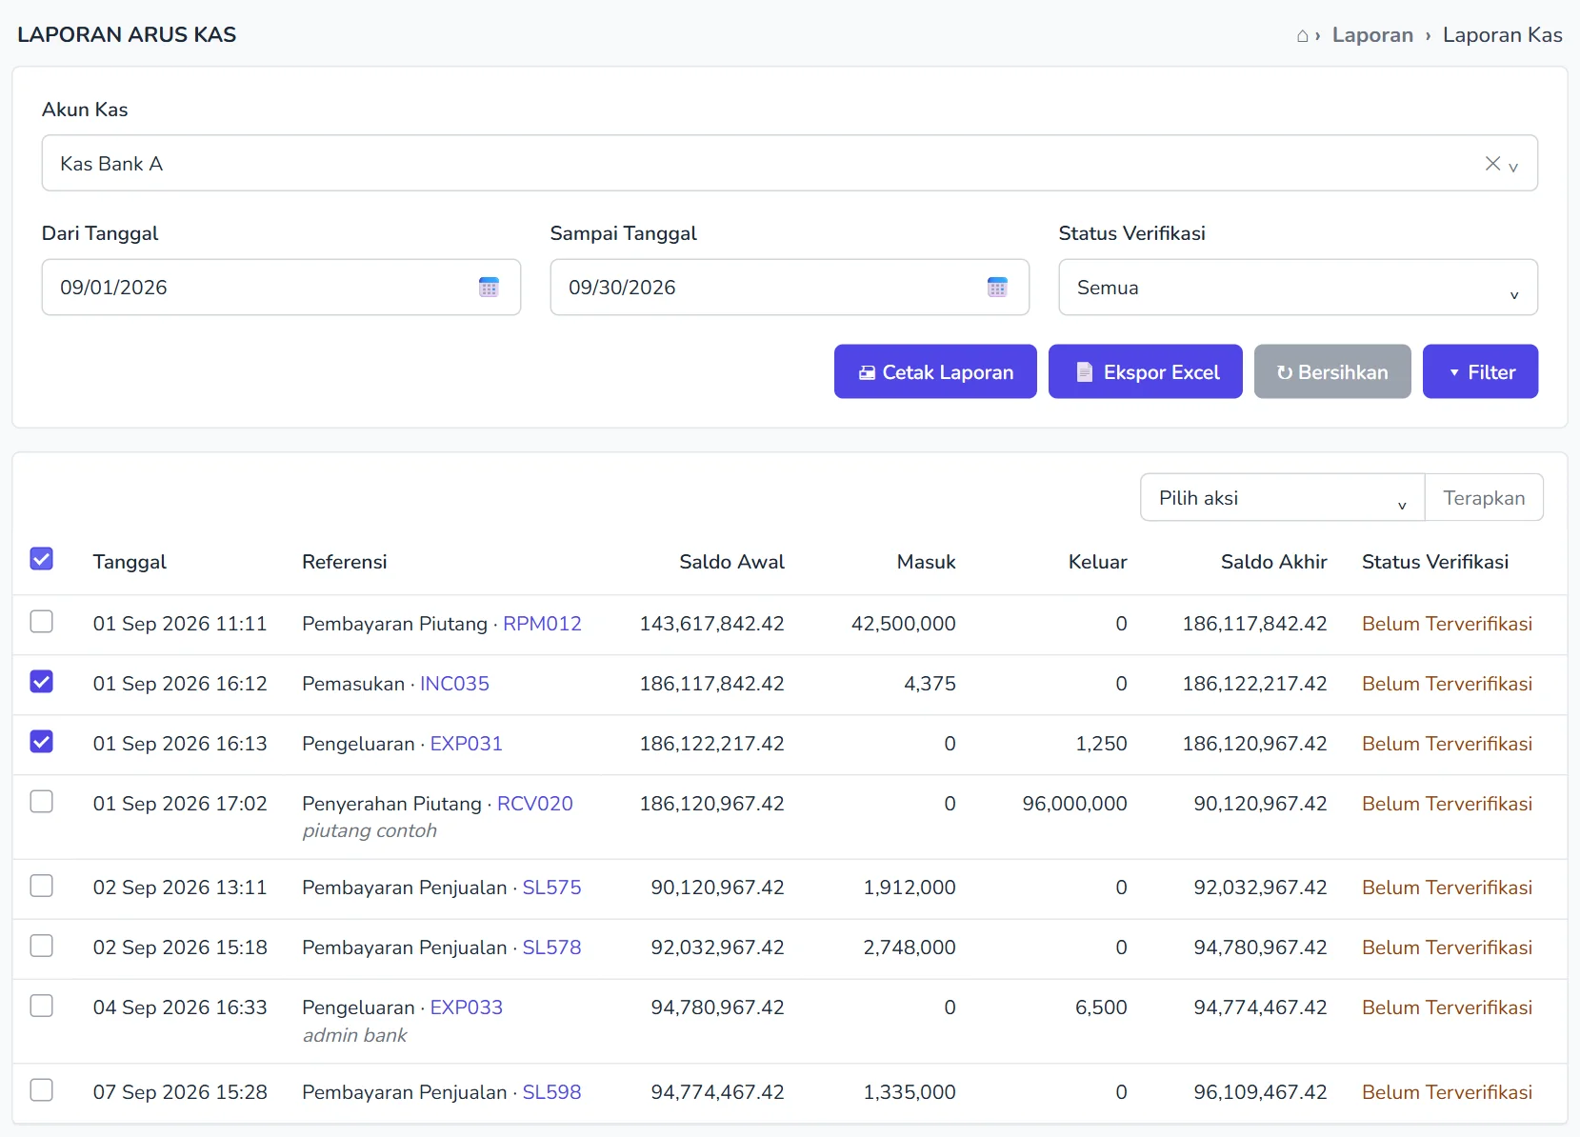1580x1137 pixels.
Task: Click the Tanggal column header
Action: click(130, 562)
